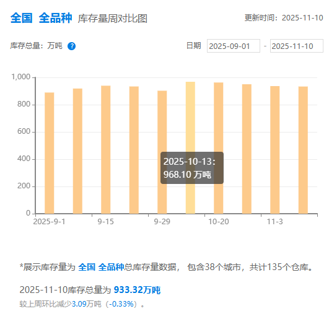Click the 11-3 x-axis label
329x319 pixels.
click(x=274, y=222)
